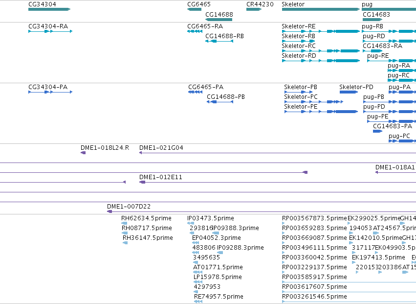Select the DME1-012E11 clone label
Viewport: 416px width, 304px height.
point(161,177)
